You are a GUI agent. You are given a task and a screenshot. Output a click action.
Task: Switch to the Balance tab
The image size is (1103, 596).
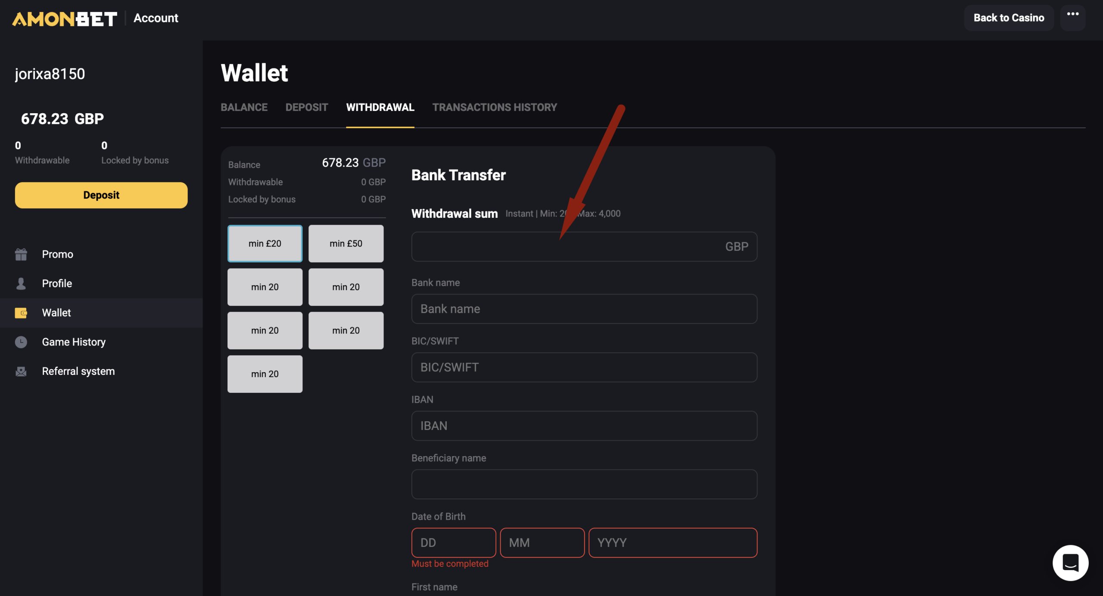pos(244,107)
